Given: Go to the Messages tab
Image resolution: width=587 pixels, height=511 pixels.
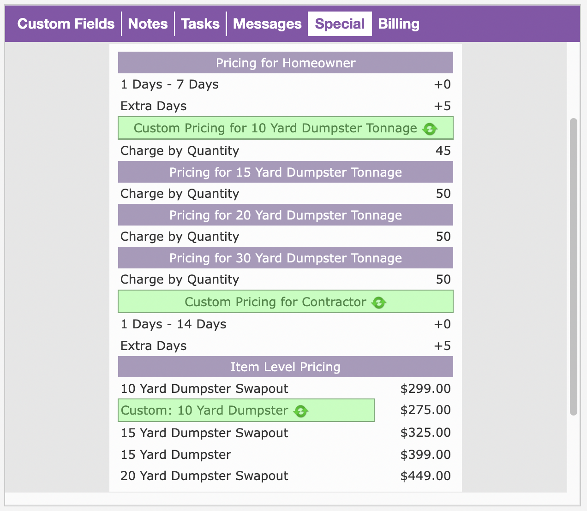Looking at the screenshot, I should pyautogui.click(x=267, y=24).
